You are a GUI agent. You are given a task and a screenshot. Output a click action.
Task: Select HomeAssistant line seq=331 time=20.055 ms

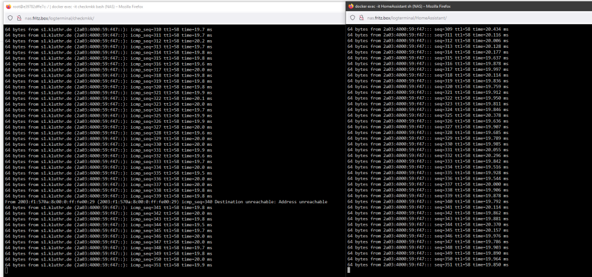click(428, 149)
